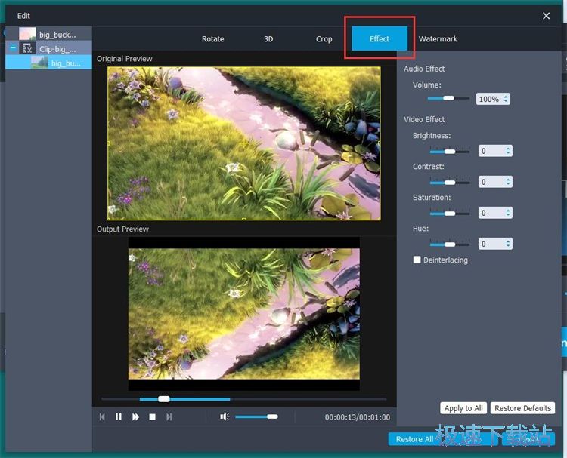Adjust the playback volume slider

(x=256, y=417)
